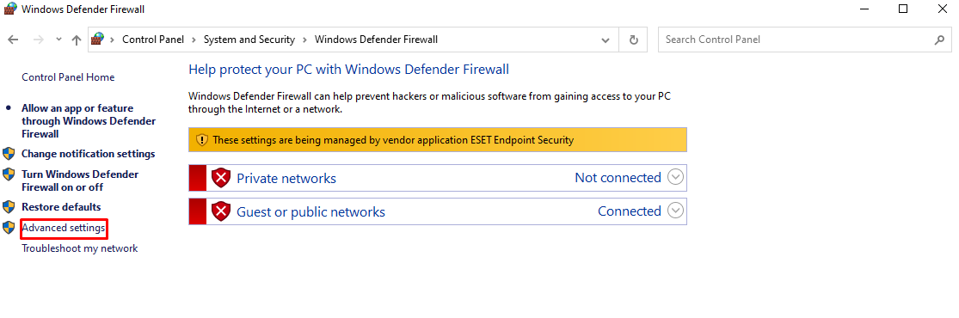Viewport: 959px width, 318px height.
Task: Click the Forward navigation arrow
Action: coord(38,40)
